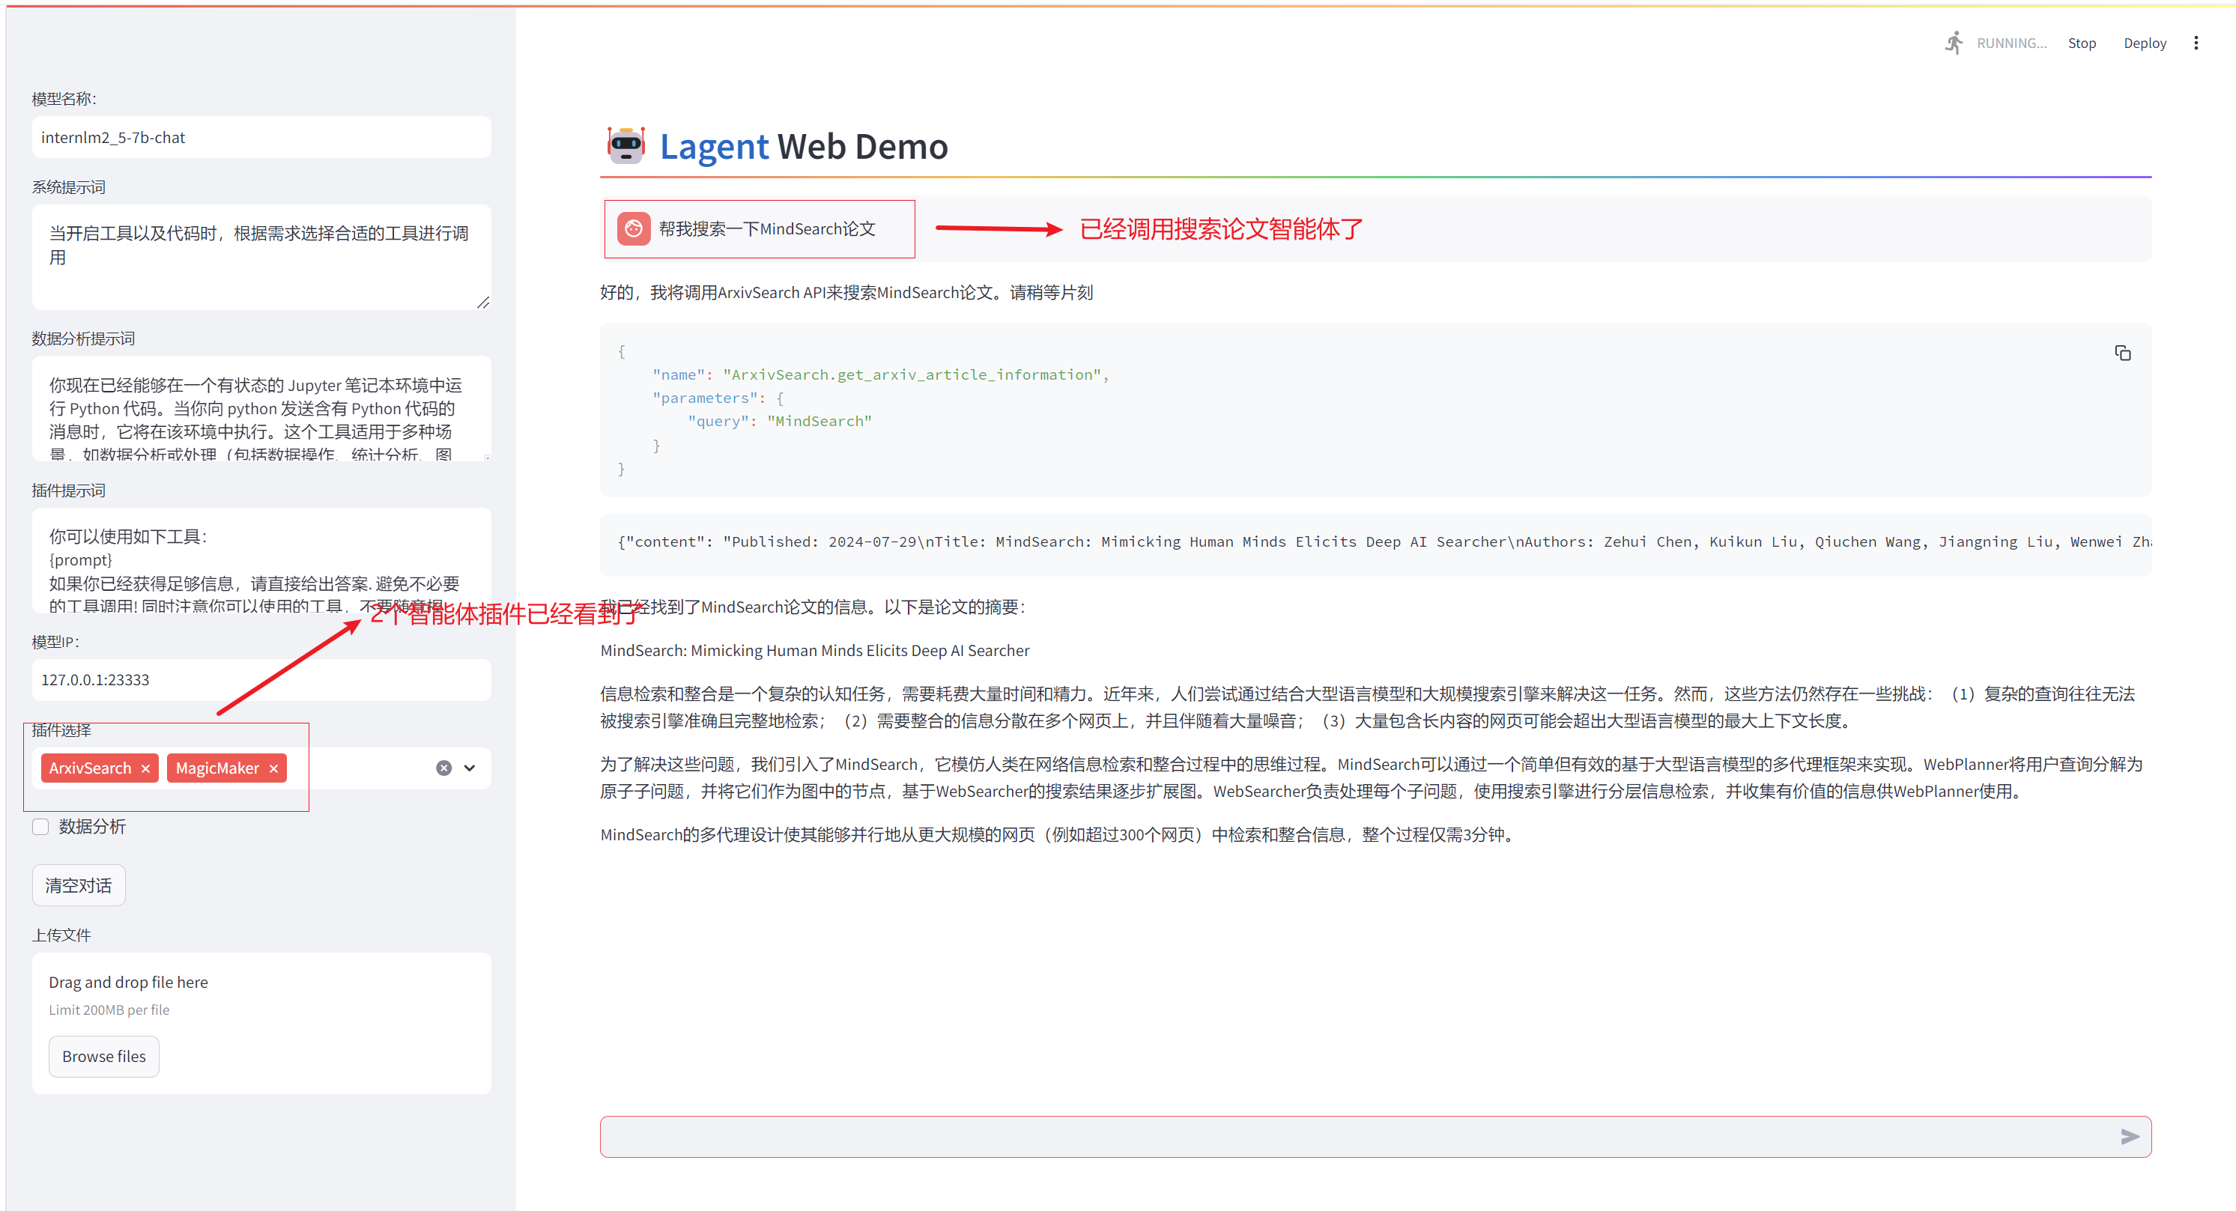Click the running status icon

[x=1954, y=43]
